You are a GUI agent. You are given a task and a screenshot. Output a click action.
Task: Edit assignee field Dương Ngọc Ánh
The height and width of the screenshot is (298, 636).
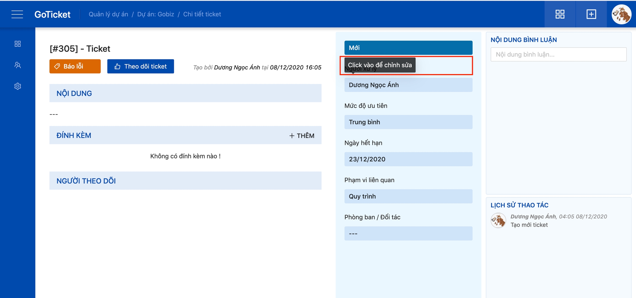408,85
